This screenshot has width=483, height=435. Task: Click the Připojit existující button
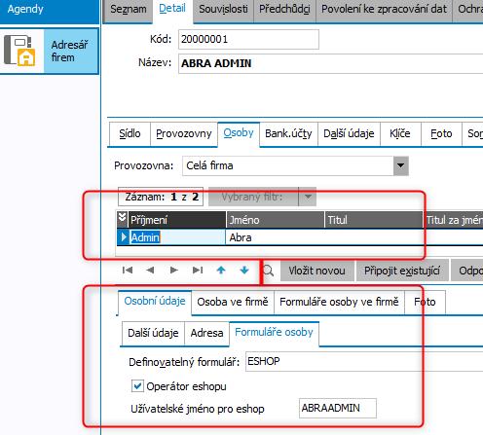point(402,271)
